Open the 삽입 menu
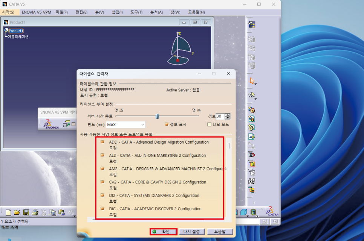 [x=117, y=12]
